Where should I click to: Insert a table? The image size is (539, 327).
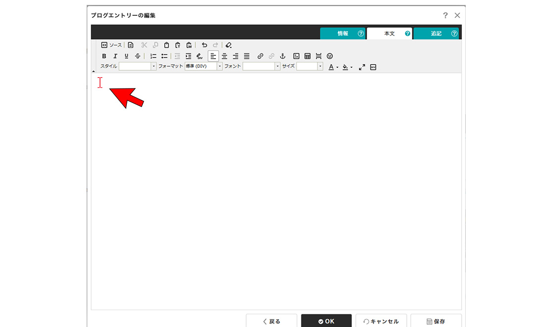coord(307,56)
